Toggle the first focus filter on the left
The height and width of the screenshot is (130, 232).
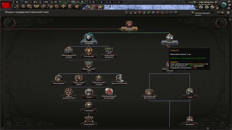click(x=127, y=13)
